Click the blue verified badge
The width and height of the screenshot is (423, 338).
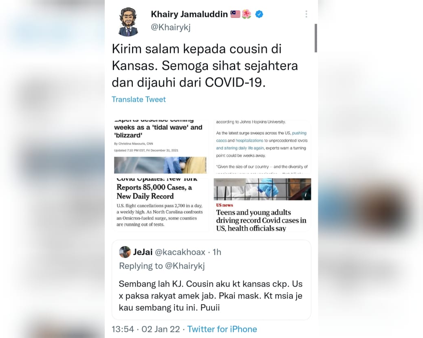point(259,14)
